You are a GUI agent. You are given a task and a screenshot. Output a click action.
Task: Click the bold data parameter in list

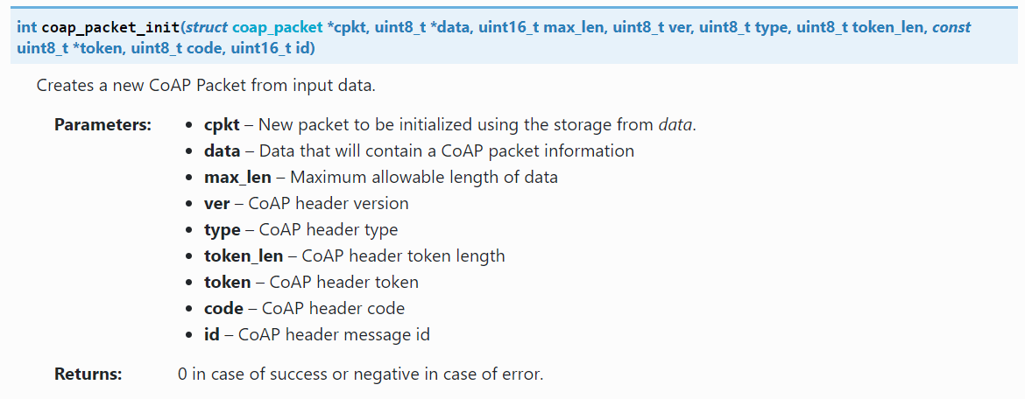click(x=222, y=151)
